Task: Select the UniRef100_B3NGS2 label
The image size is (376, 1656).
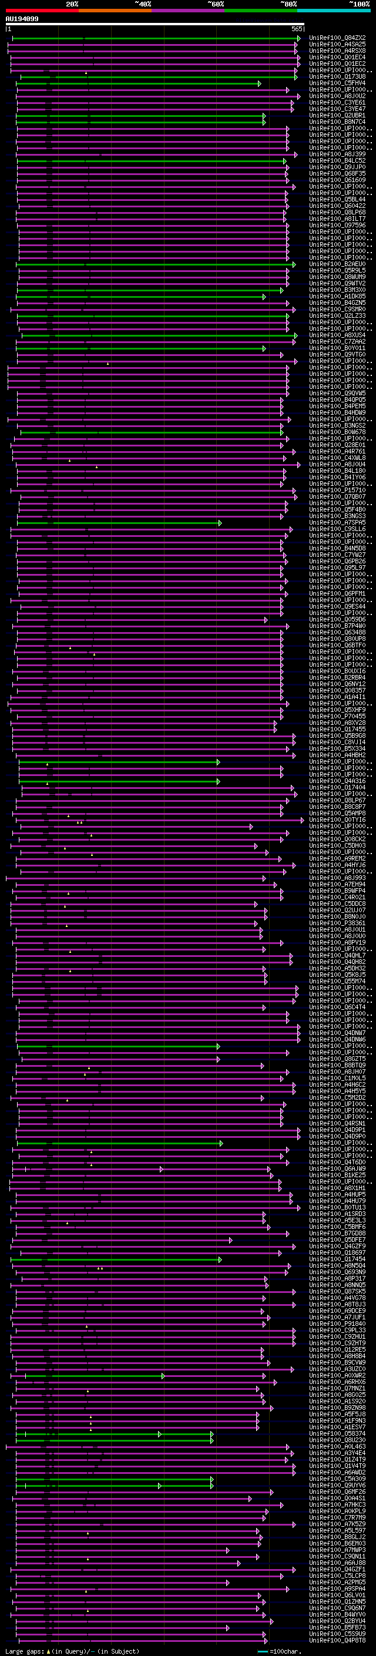Action: click(337, 425)
